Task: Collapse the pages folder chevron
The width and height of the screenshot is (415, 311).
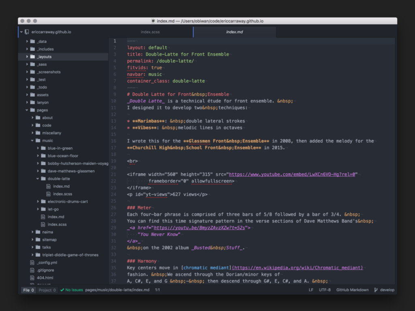Action: click(x=27, y=110)
